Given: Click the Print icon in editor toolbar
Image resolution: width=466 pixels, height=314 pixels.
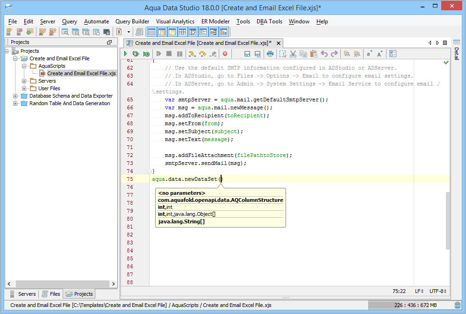Looking at the screenshot, I should click(270, 54).
